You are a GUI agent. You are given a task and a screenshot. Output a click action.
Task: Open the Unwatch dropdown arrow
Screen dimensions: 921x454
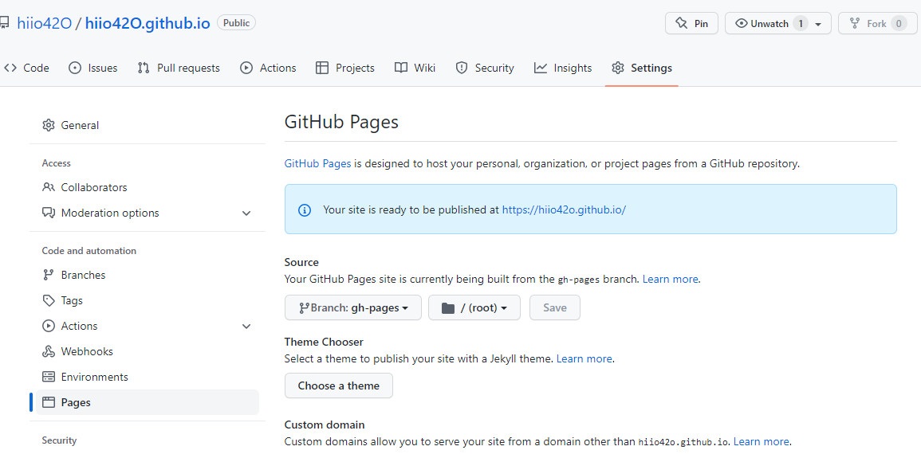818,24
